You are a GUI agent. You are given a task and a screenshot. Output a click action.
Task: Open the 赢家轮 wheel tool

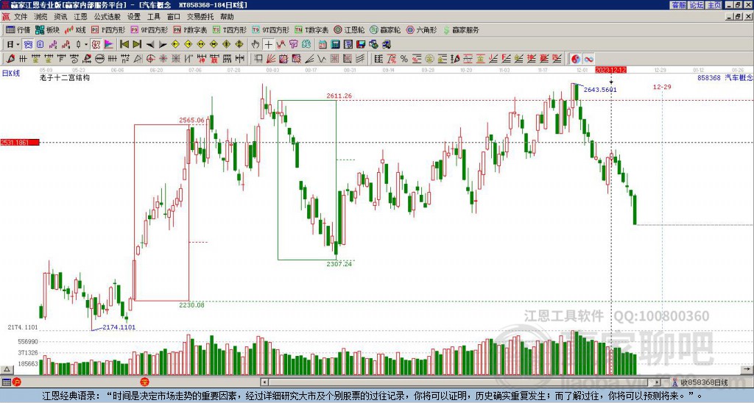coord(385,29)
